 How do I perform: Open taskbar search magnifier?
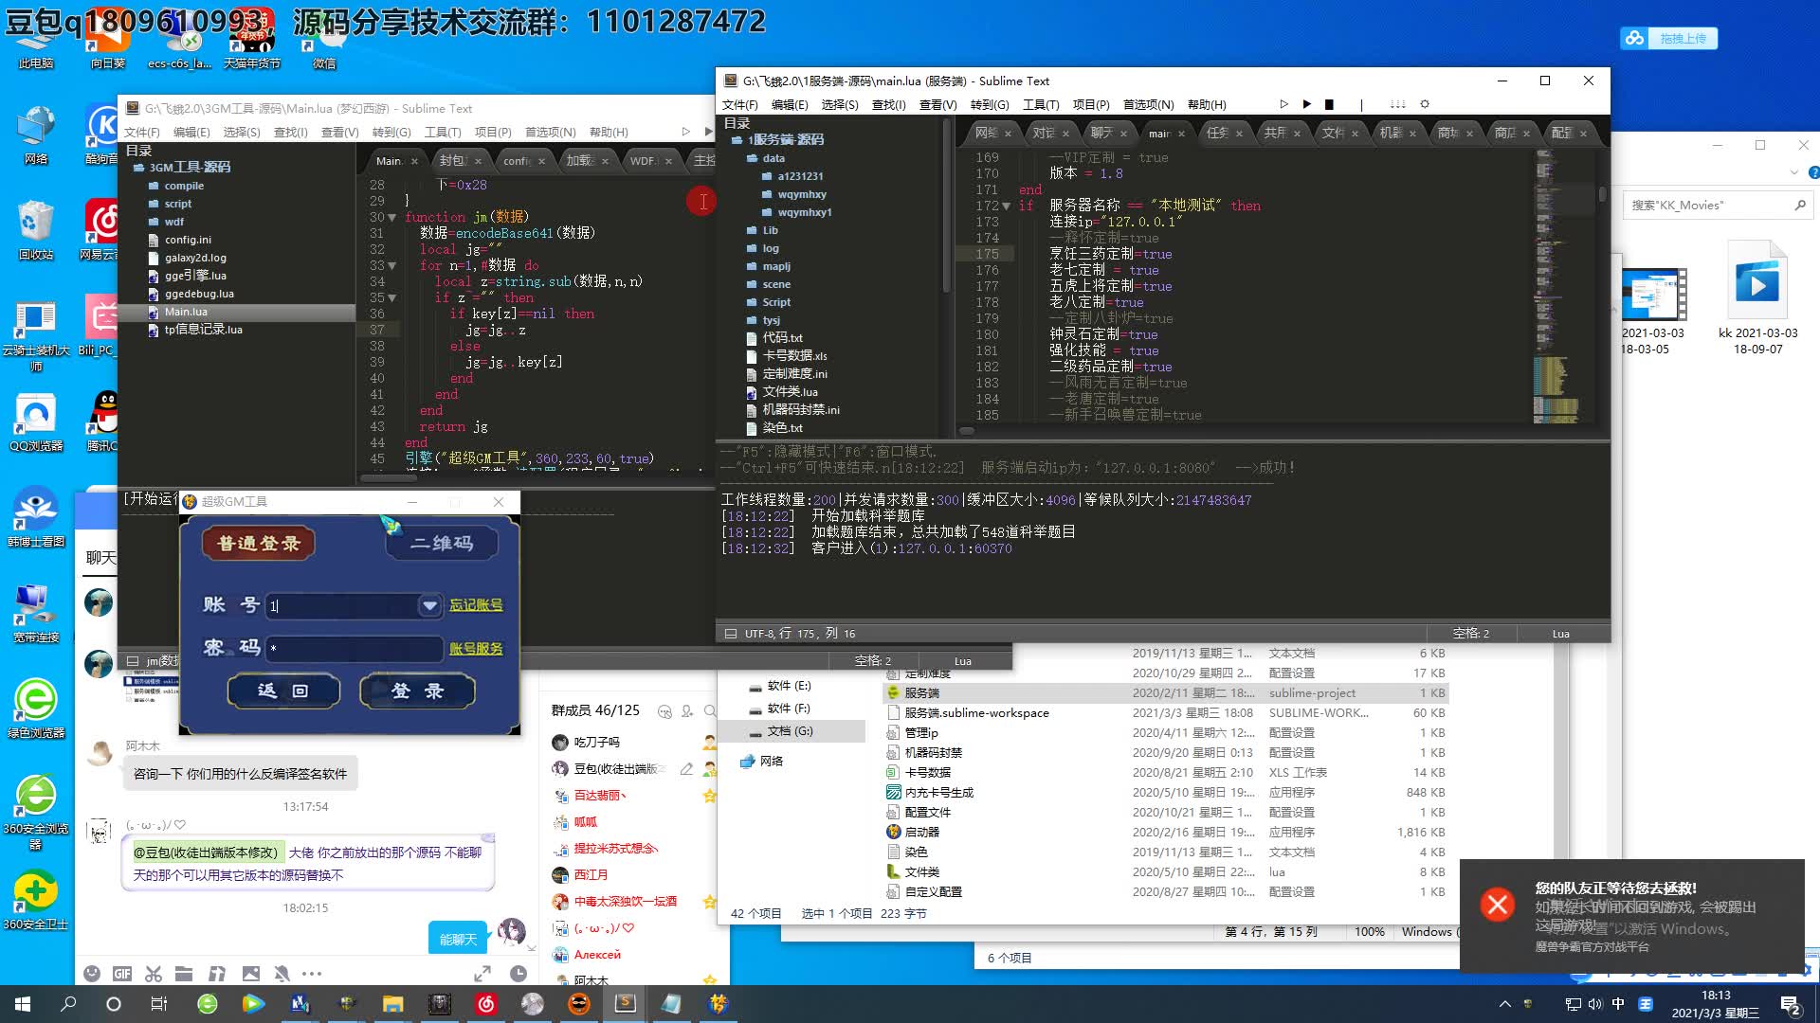click(68, 1004)
